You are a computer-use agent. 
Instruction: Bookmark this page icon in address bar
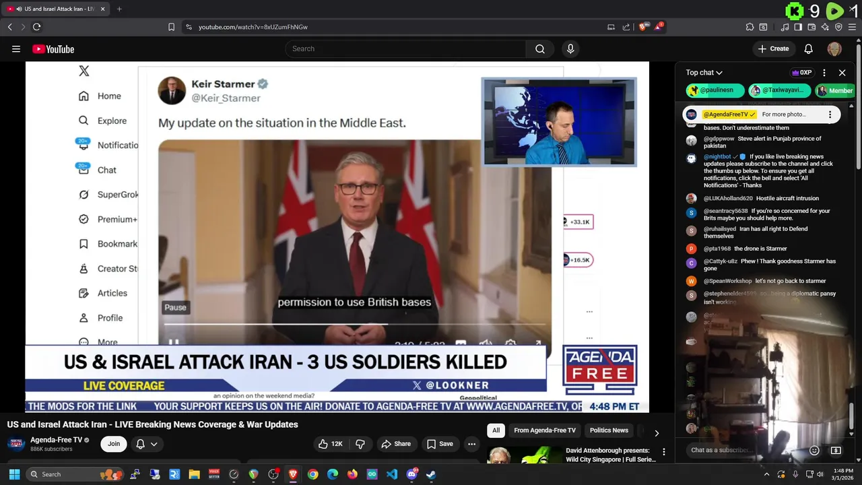[171, 27]
